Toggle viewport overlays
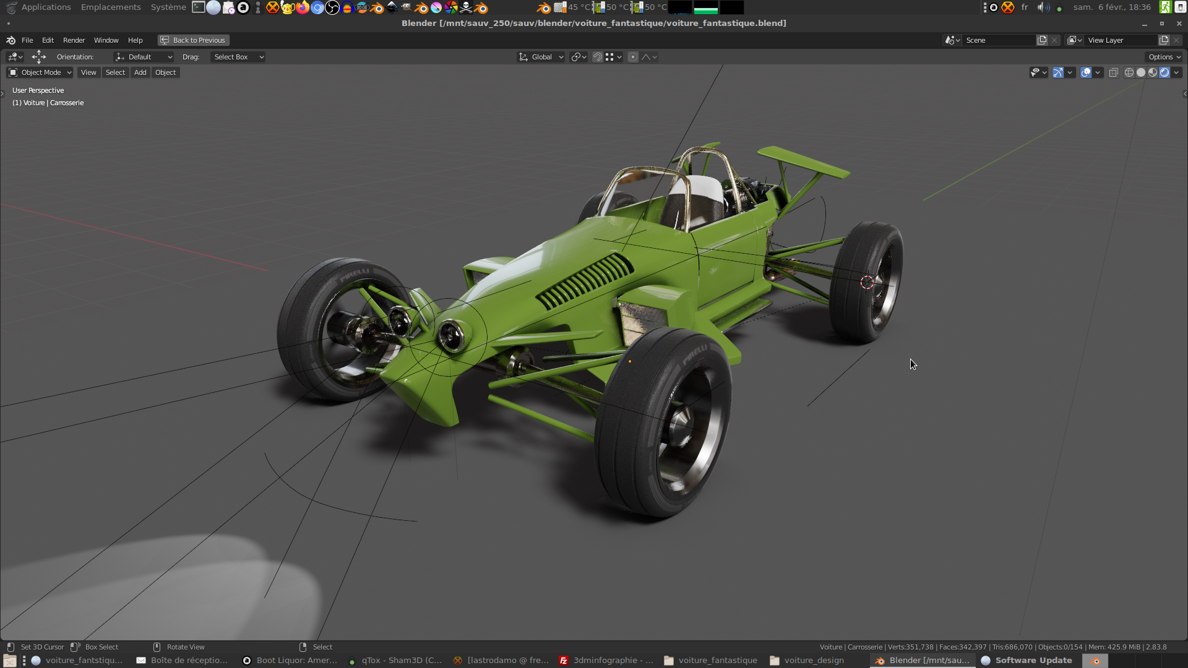The width and height of the screenshot is (1188, 668). tap(1086, 72)
